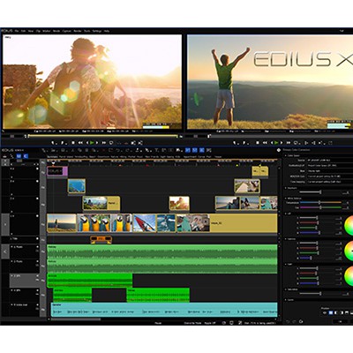Open the Settings menu

pos(97,31)
